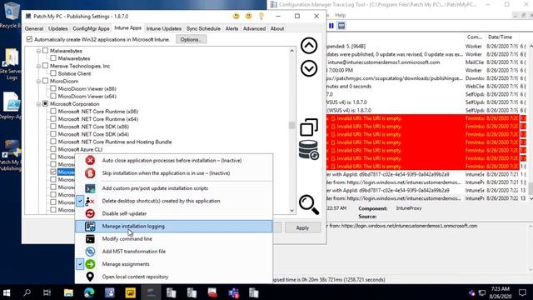Viewport: 533px width, 300px height.
Task: Click the database sync icon
Action: tap(309, 150)
